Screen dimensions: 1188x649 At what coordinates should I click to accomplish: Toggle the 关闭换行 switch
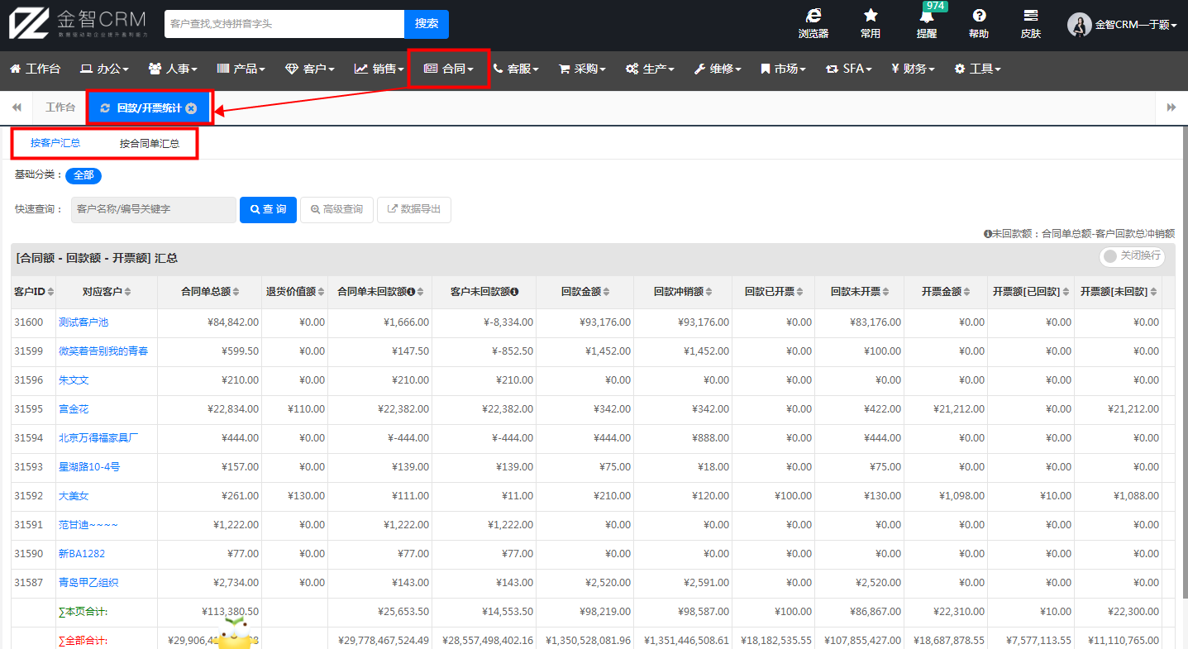coord(1132,256)
